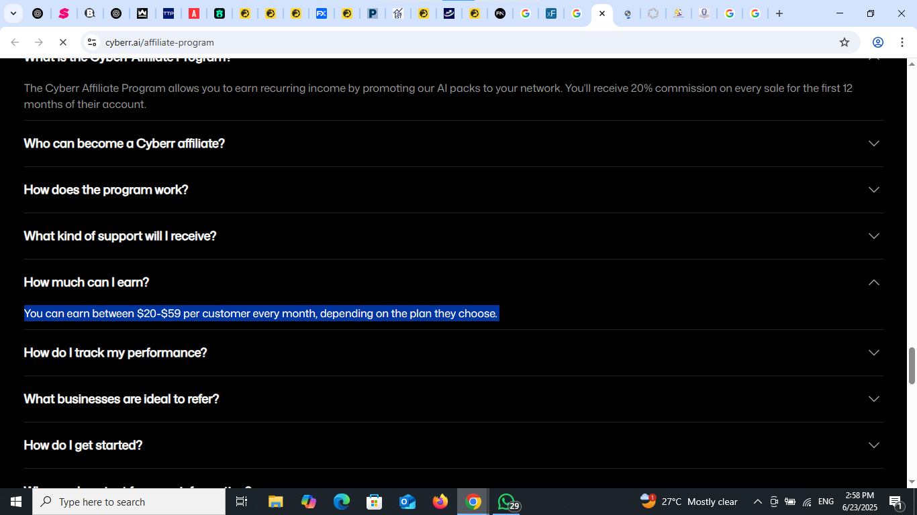
Task: Open the Chrome three-dot menu
Action: click(x=902, y=42)
